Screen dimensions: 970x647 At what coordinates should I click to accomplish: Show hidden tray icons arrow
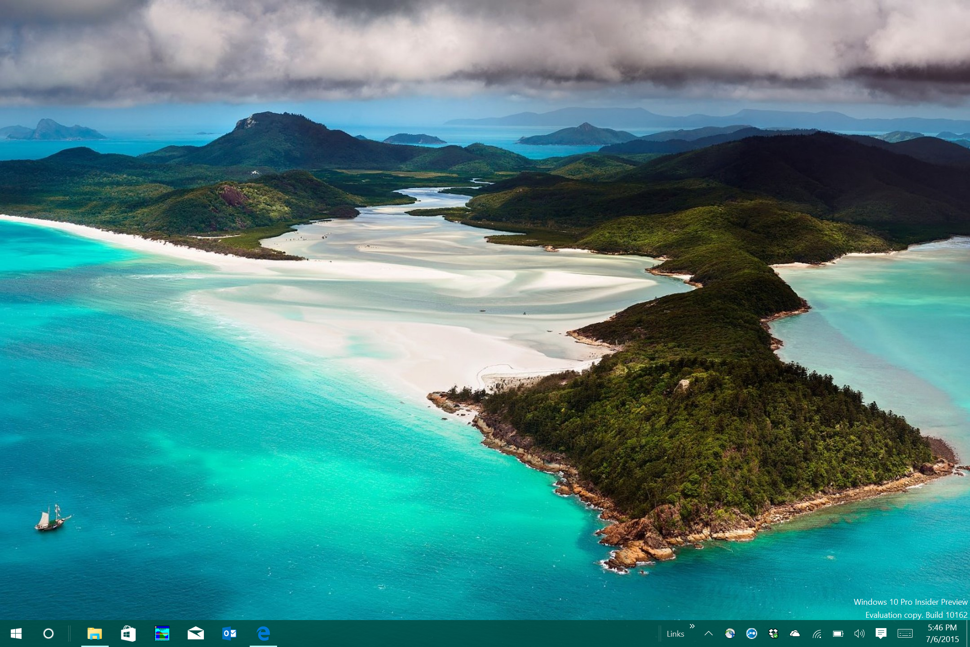point(709,634)
